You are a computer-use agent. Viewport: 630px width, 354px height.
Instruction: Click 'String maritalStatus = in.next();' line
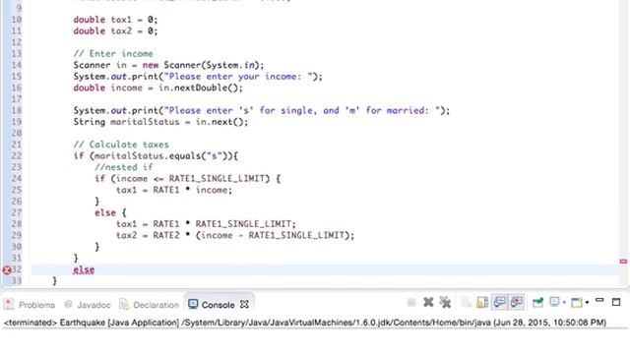[160, 122]
